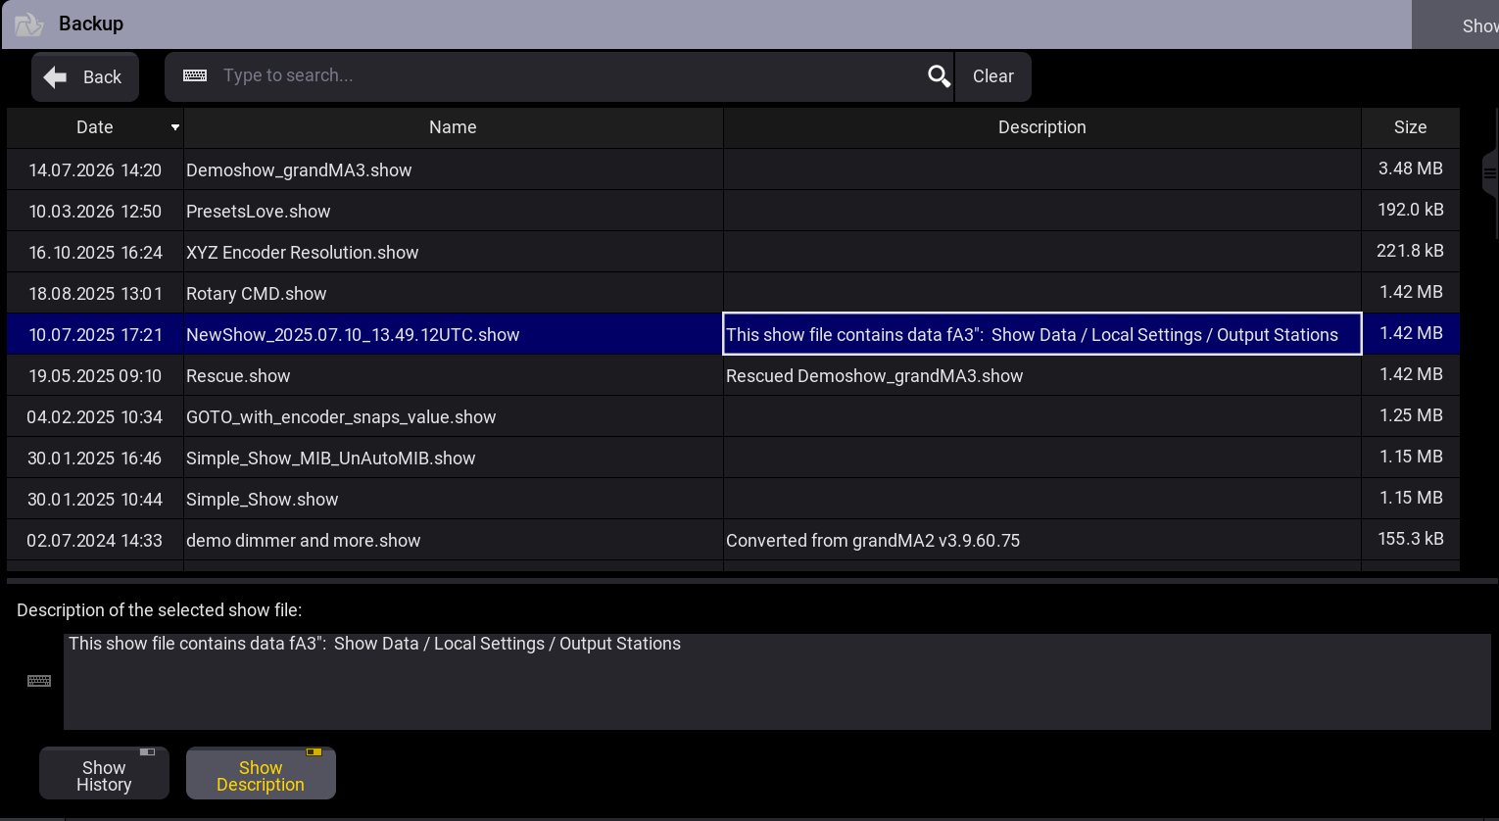The image size is (1499, 821).
Task: Toggle Show History
Action: 104,773
